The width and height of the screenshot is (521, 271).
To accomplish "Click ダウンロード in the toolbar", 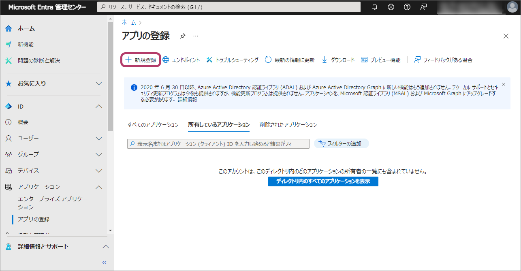I will (x=338, y=60).
